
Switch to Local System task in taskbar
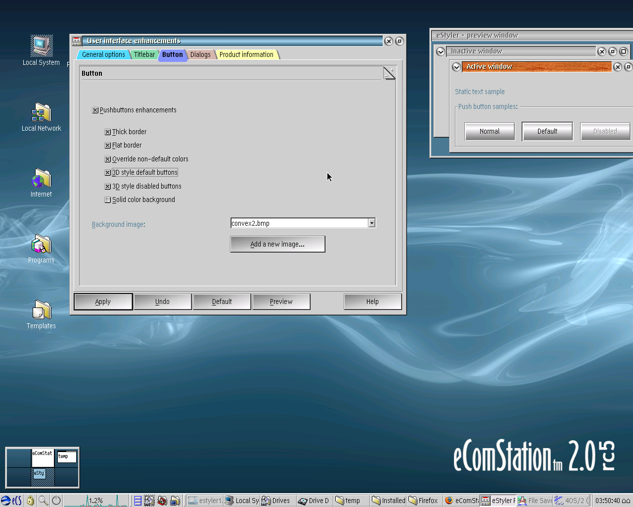pos(241,501)
